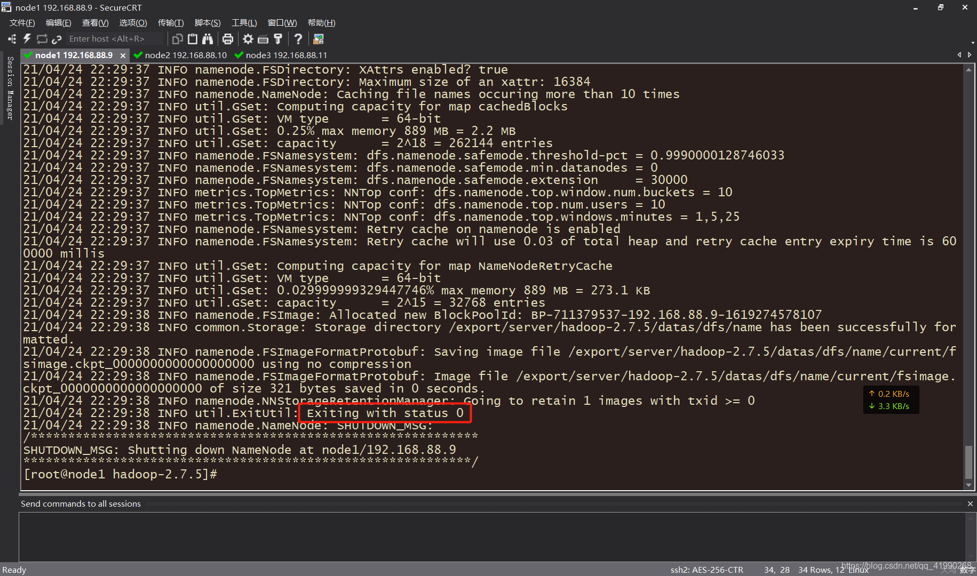This screenshot has width=977, height=576.
Task: Restore down the SecureCRT window
Action: click(941, 7)
